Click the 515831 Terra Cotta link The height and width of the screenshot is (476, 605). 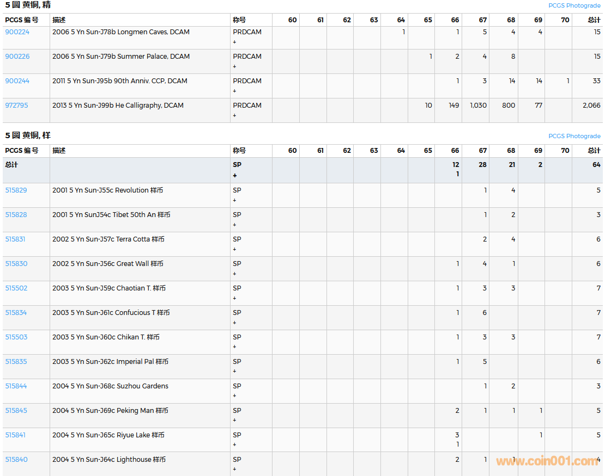15,239
